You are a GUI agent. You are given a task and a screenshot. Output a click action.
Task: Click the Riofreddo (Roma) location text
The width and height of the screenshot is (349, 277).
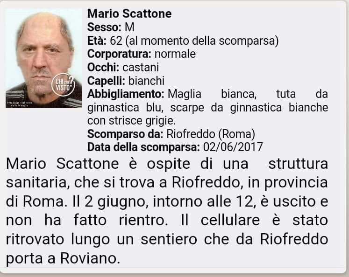211,134
